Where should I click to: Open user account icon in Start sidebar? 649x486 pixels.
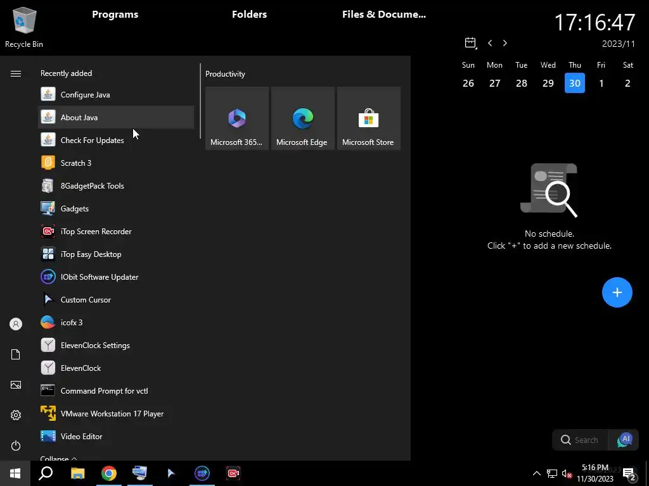click(16, 324)
